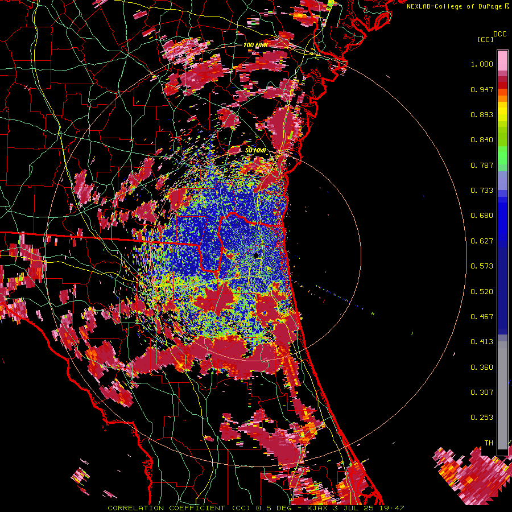Click the TH label near colorbar bottom
Viewport: 512px width, 512px height.
click(x=489, y=443)
